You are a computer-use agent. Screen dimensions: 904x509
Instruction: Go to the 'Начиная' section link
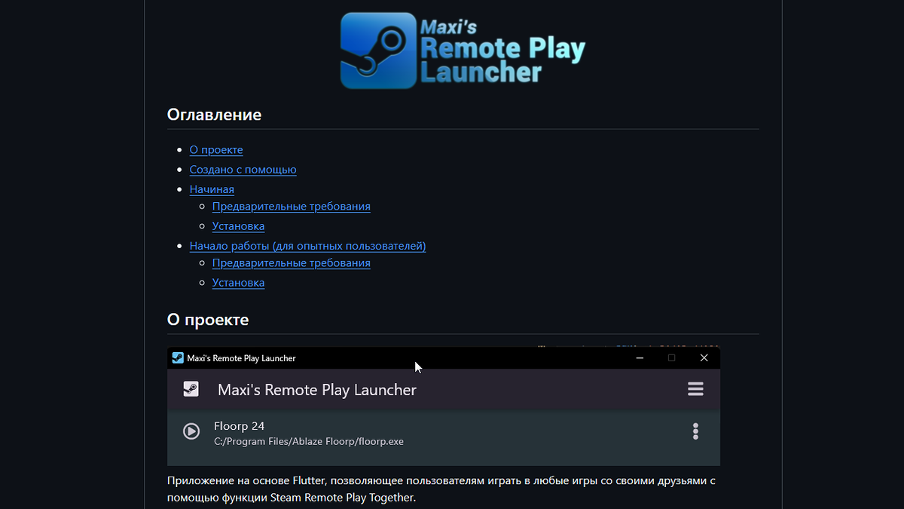coord(212,189)
